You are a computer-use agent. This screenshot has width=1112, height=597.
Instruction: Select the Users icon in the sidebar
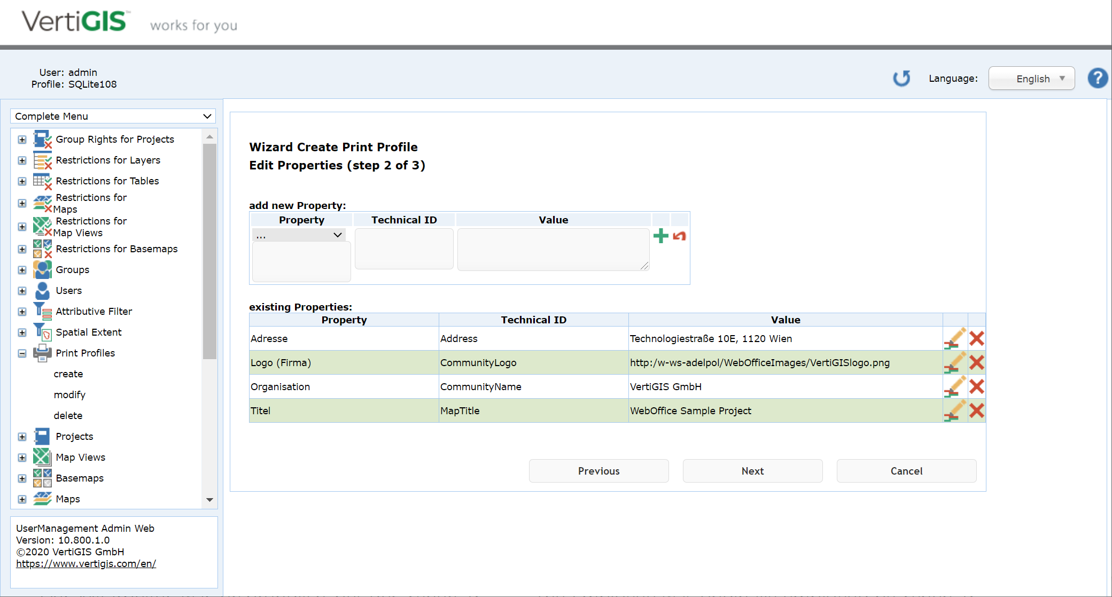coord(42,290)
